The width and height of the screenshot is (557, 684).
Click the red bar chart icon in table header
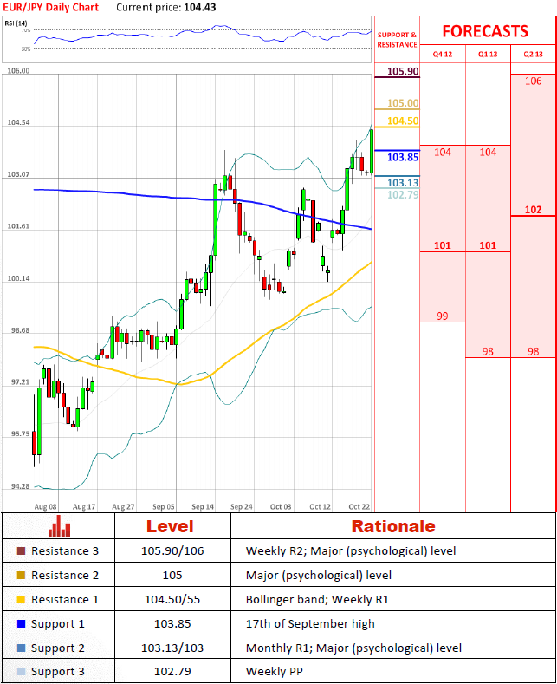tap(59, 526)
